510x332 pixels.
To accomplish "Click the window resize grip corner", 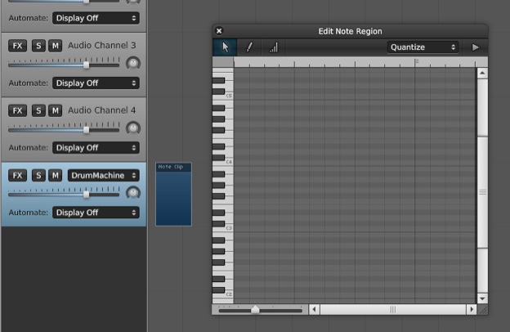I will [x=483, y=310].
